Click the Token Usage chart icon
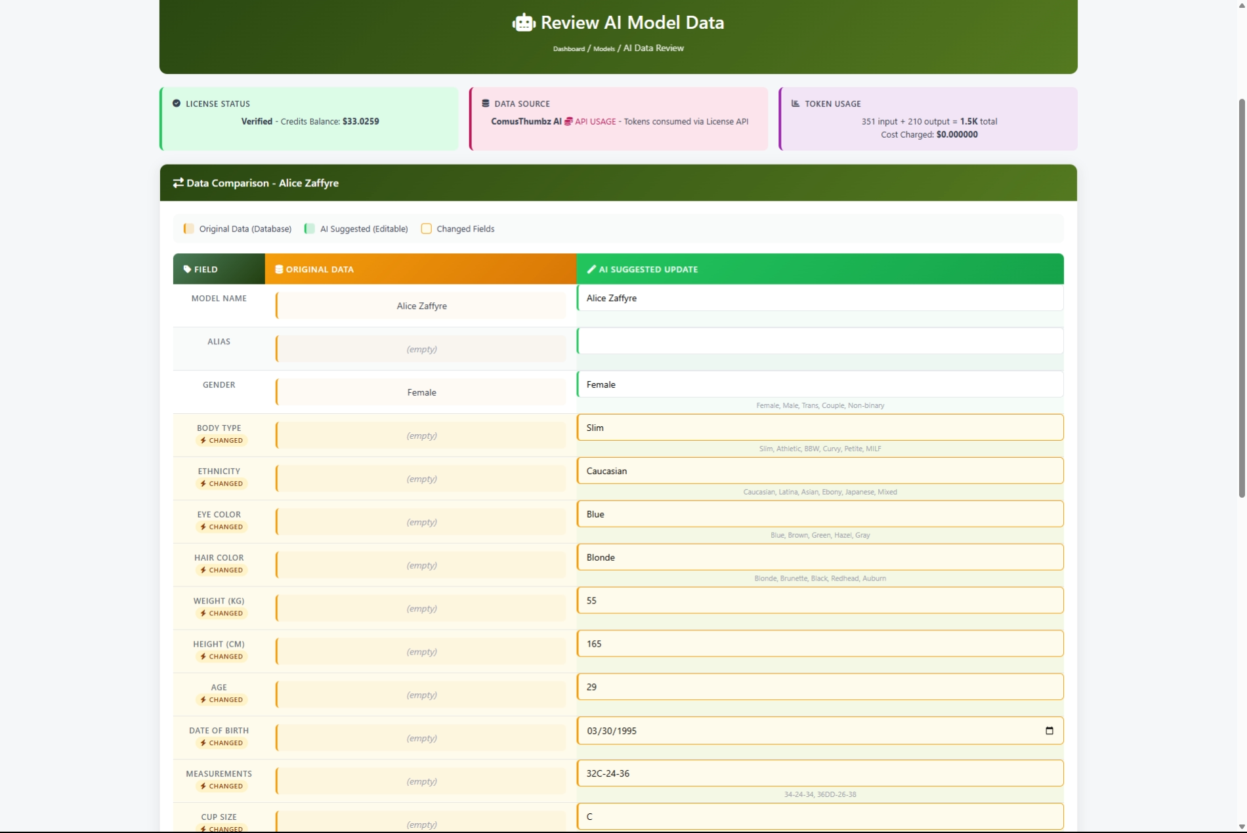The height and width of the screenshot is (833, 1247). (x=795, y=104)
